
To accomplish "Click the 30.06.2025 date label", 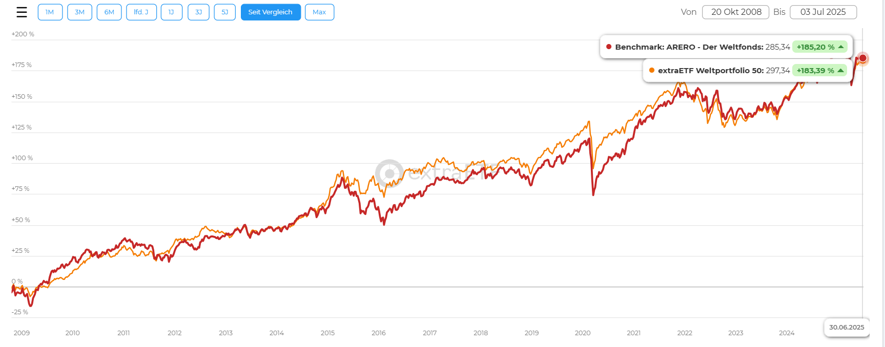I will 846,328.
